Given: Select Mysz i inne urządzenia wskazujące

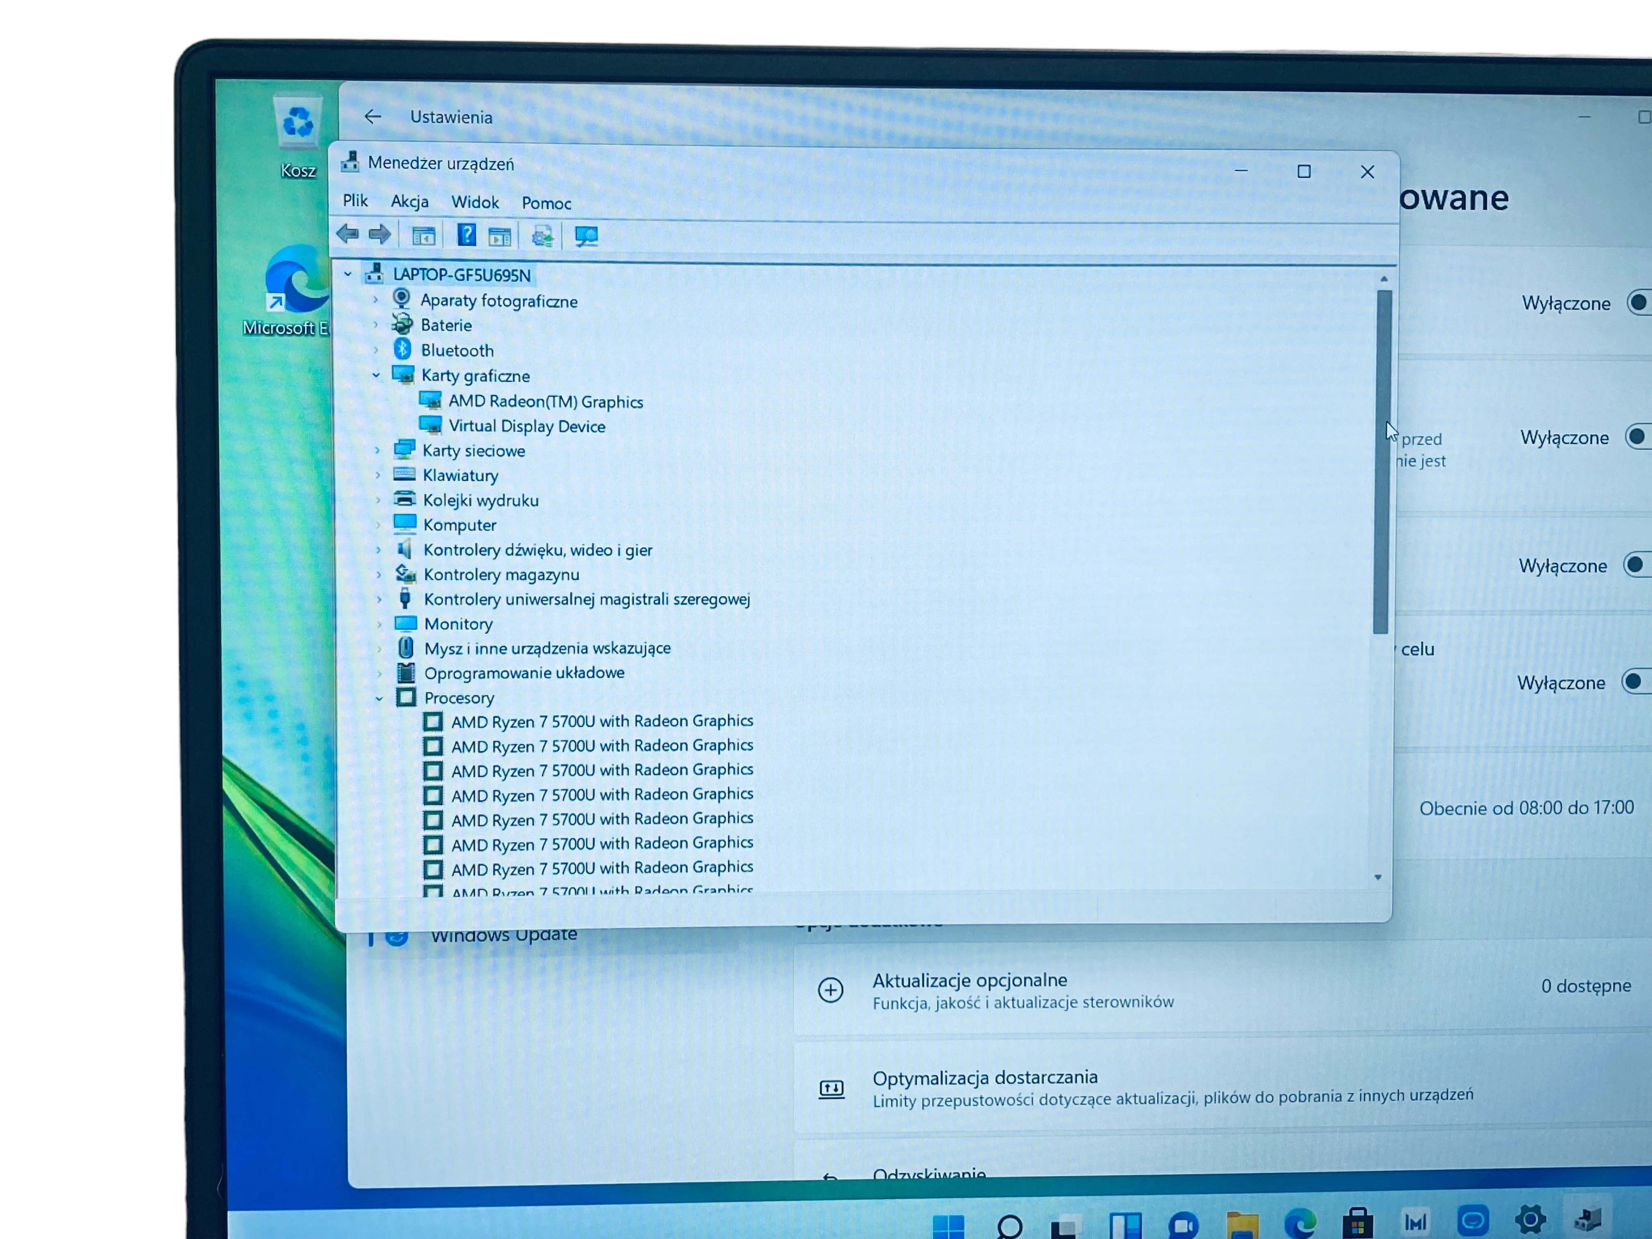Looking at the screenshot, I should coord(547,648).
